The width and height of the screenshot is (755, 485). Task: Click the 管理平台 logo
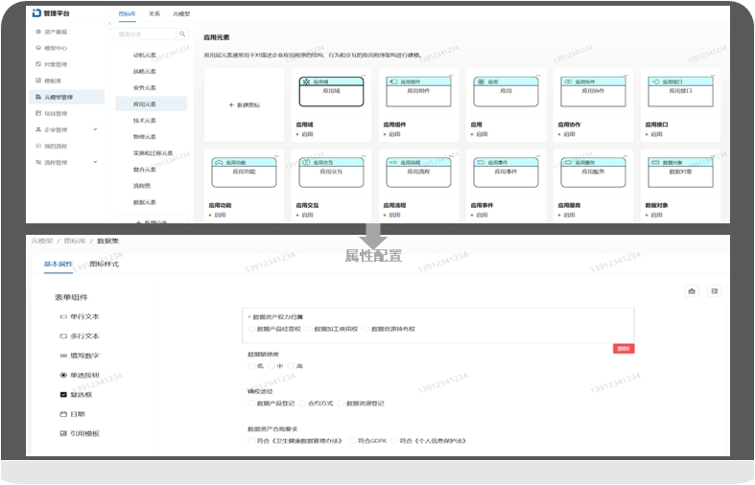51,13
